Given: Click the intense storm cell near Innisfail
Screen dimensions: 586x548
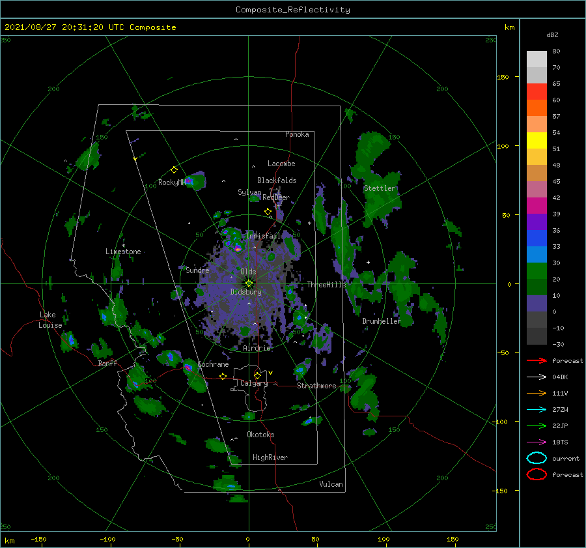Looking at the screenshot, I should (237, 248).
